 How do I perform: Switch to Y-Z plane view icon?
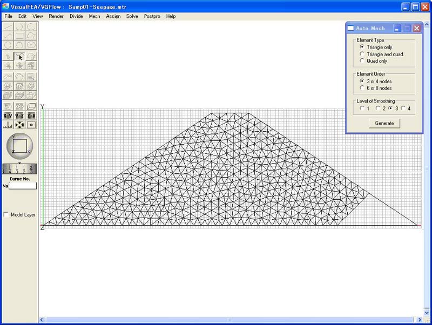click(20, 115)
